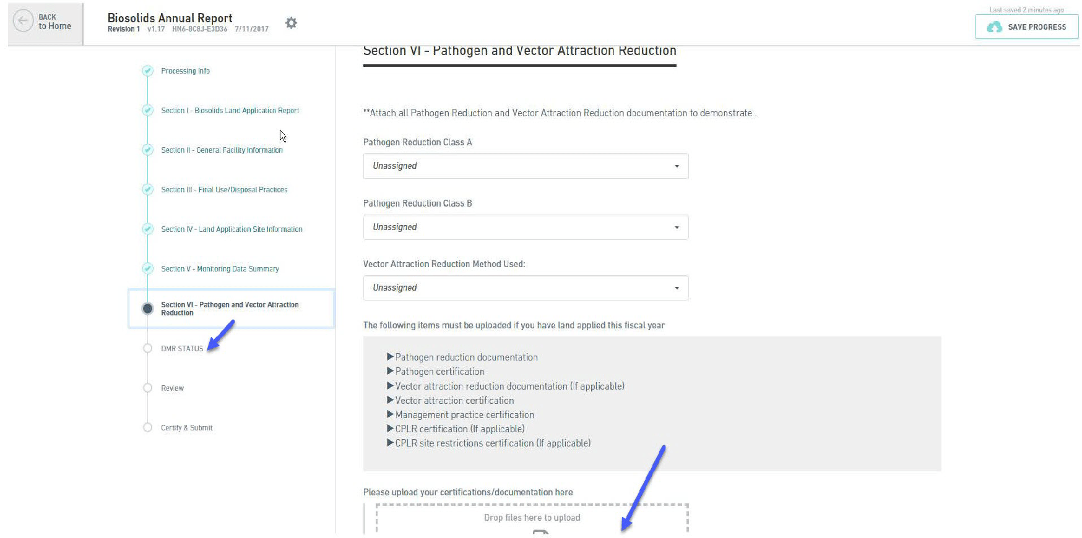
Task: Click the Section III completed checkmark icon
Action: tap(147, 190)
